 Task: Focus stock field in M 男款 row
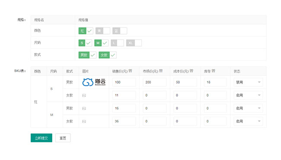(x=215, y=108)
